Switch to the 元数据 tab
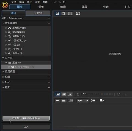The width and height of the screenshot is (132, 131). (x=38, y=13)
